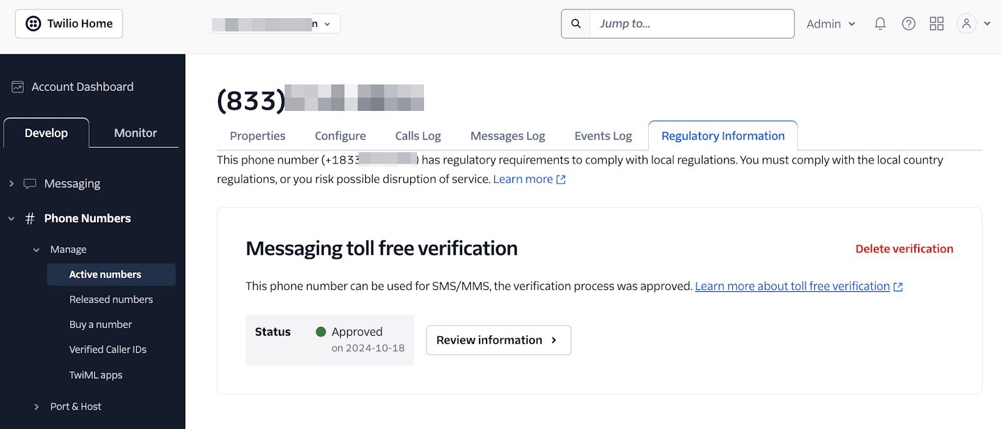Screen dimensions: 1002x429
Task: Click the Messaging toll free verification heading
Action: pos(381,249)
